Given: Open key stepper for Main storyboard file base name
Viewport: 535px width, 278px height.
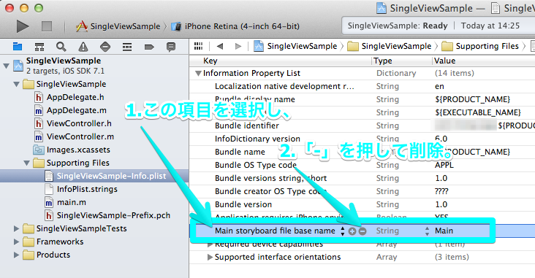Looking at the screenshot, I should click(x=343, y=231).
